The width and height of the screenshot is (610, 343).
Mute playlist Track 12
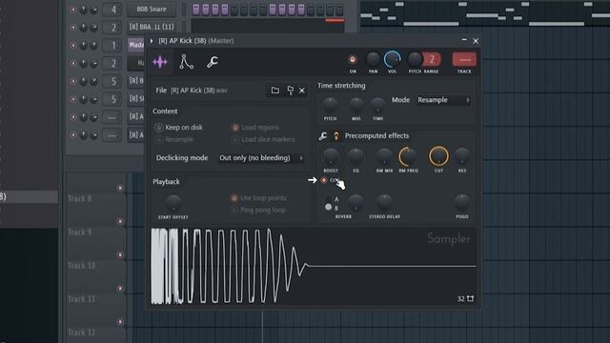(120, 322)
